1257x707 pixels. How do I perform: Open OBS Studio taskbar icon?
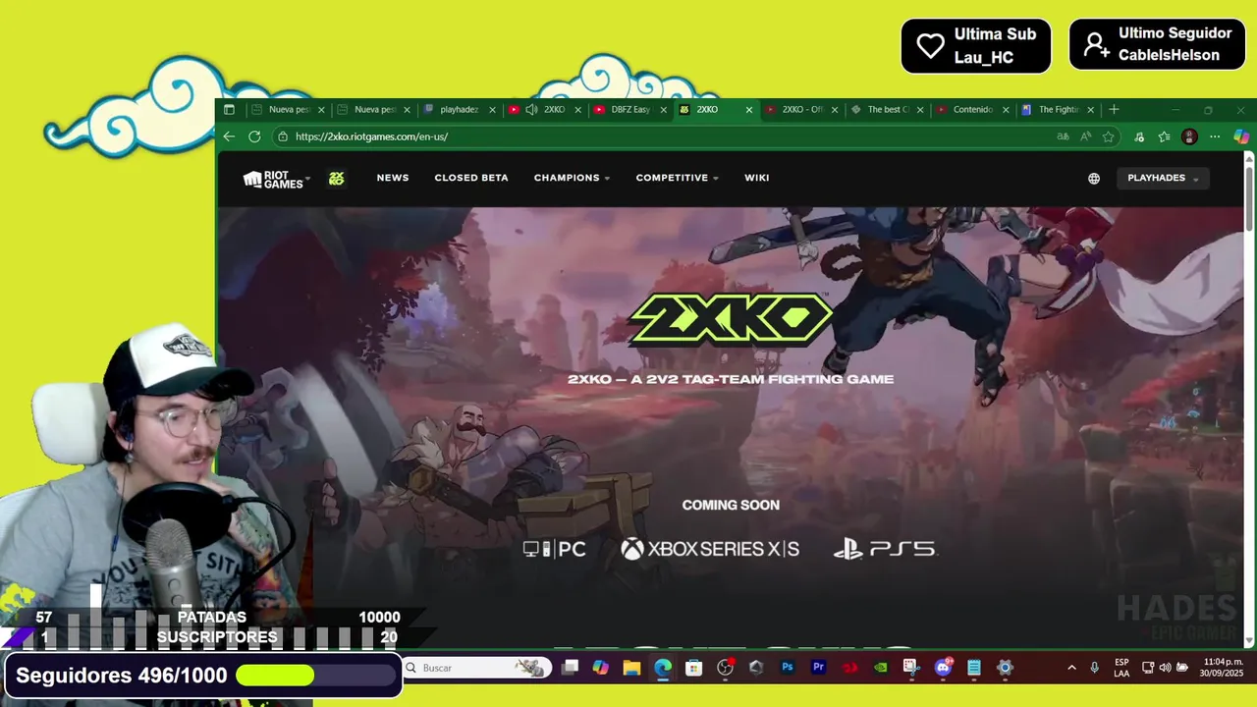point(725,668)
